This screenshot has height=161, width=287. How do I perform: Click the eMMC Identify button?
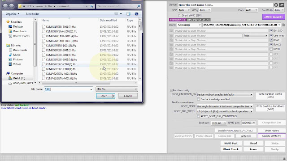click(x=274, y=17)
